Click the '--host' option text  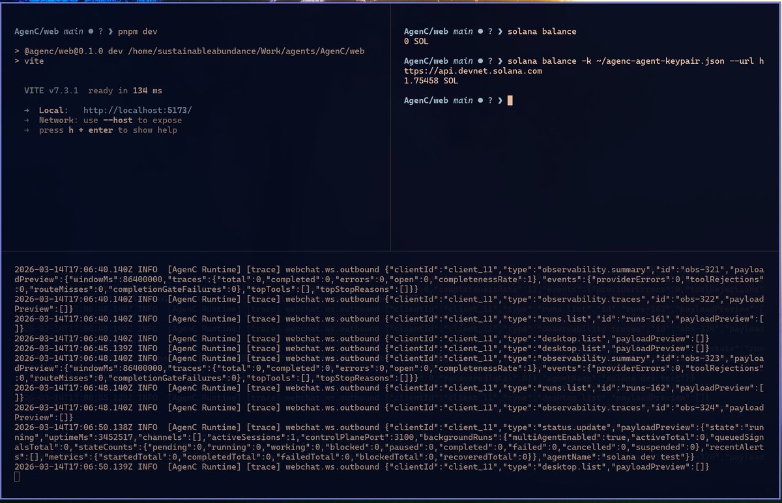118,120
